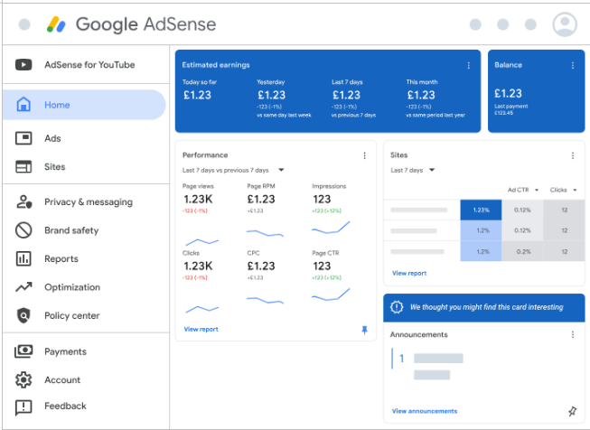Click the Today so far £1.23 value

click(197, 95)
